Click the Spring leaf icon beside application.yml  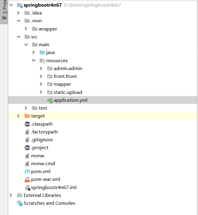tap(50, 100)
